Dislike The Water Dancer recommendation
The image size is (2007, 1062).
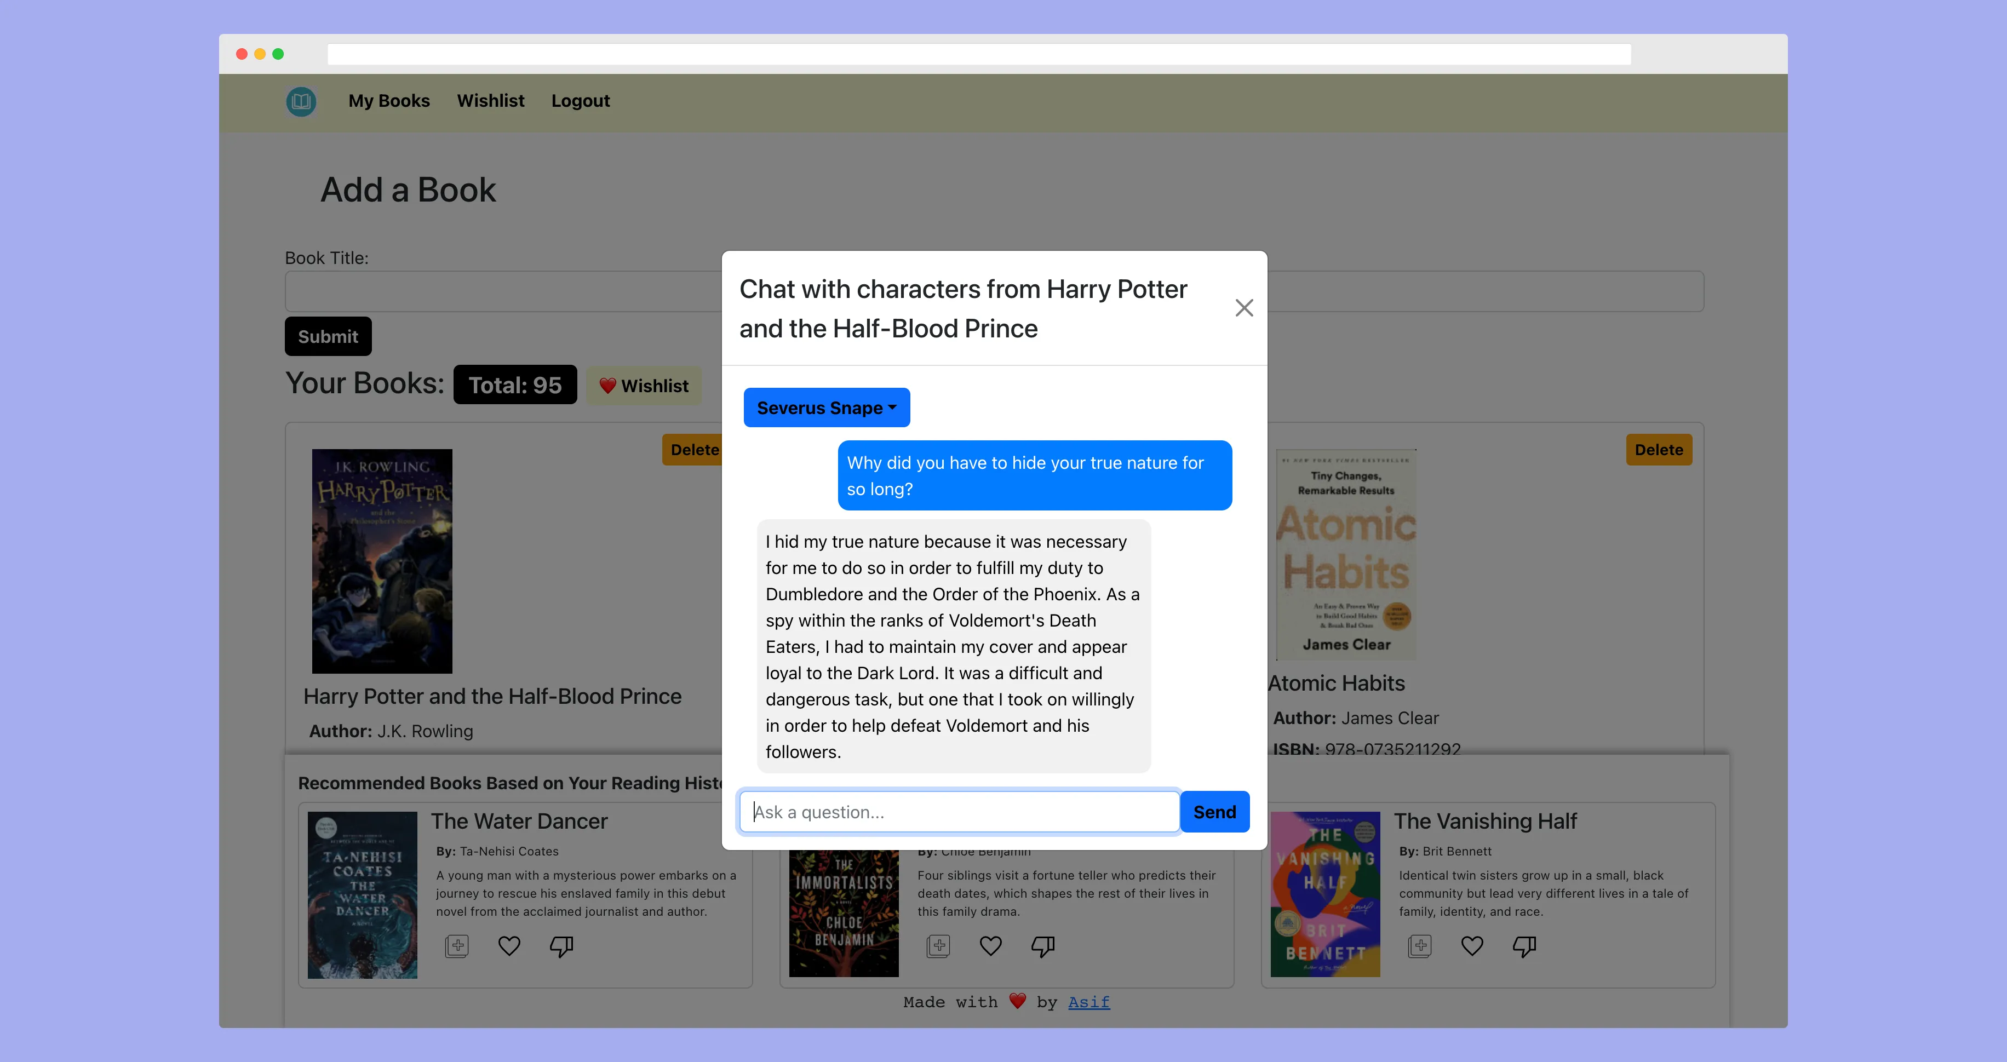click(x=561, y=946)
